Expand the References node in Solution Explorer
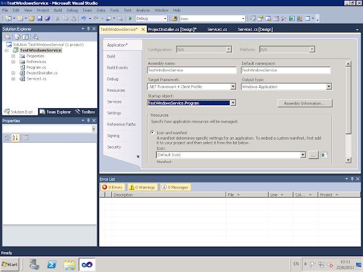 13,62
